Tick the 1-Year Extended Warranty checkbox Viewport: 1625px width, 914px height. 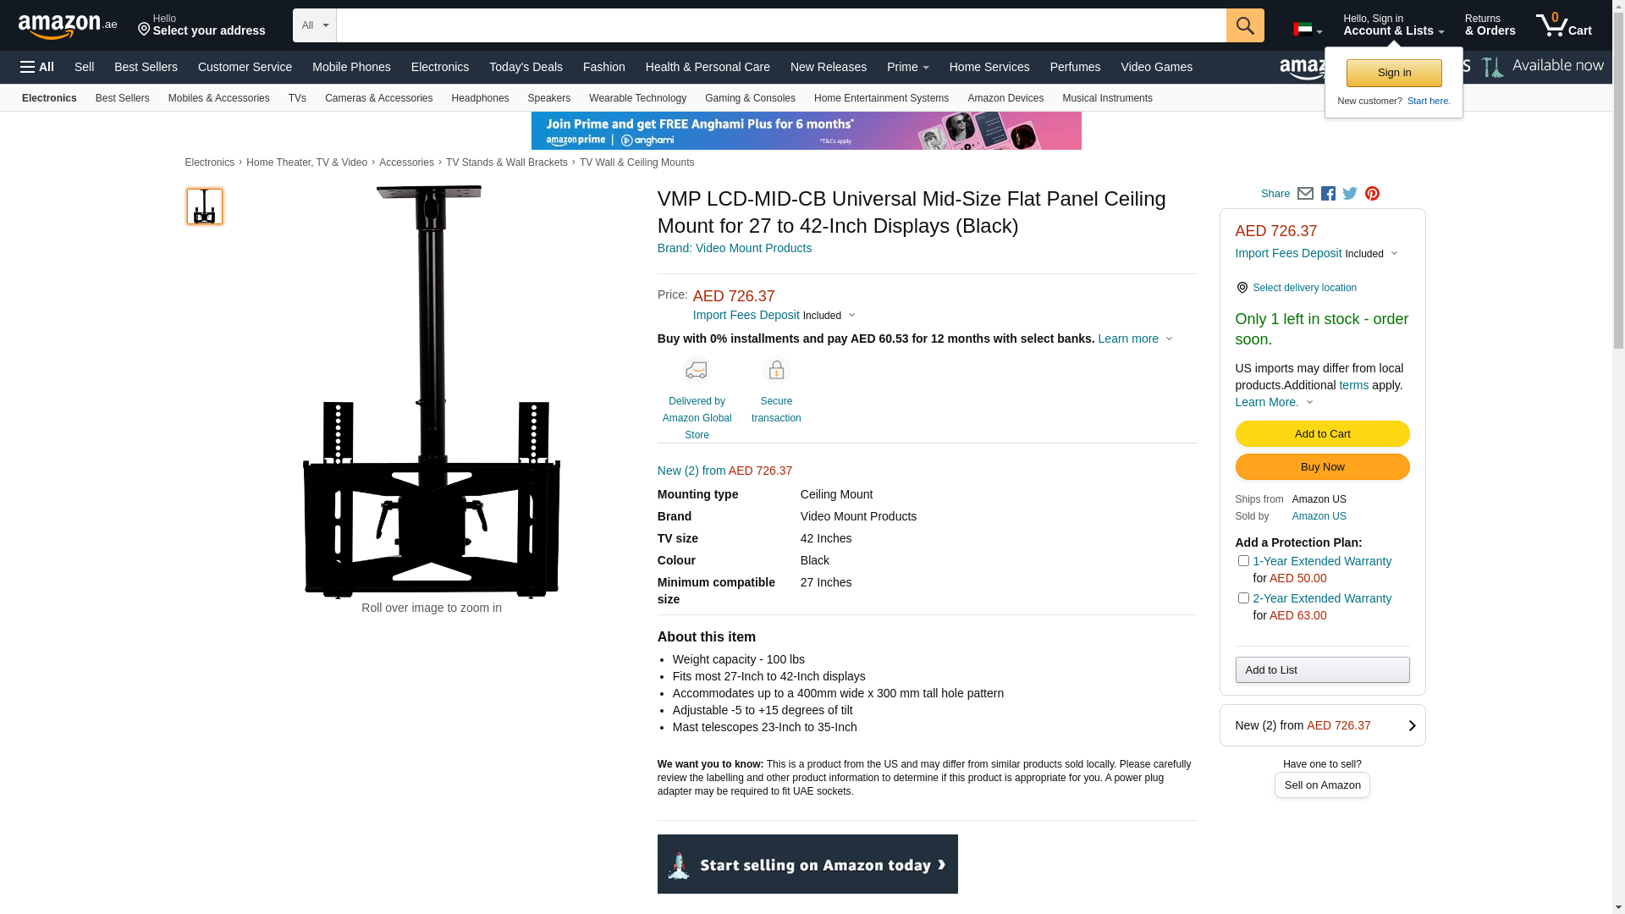(1243, 561)
